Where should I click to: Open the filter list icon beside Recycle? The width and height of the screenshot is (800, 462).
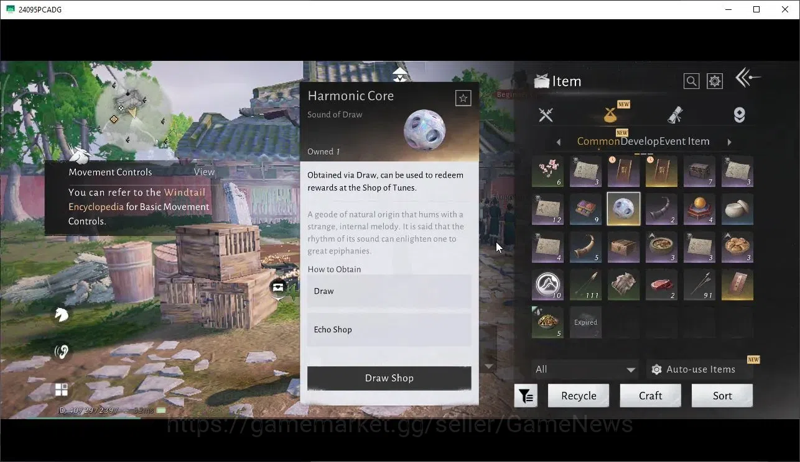tap(526, 396)
